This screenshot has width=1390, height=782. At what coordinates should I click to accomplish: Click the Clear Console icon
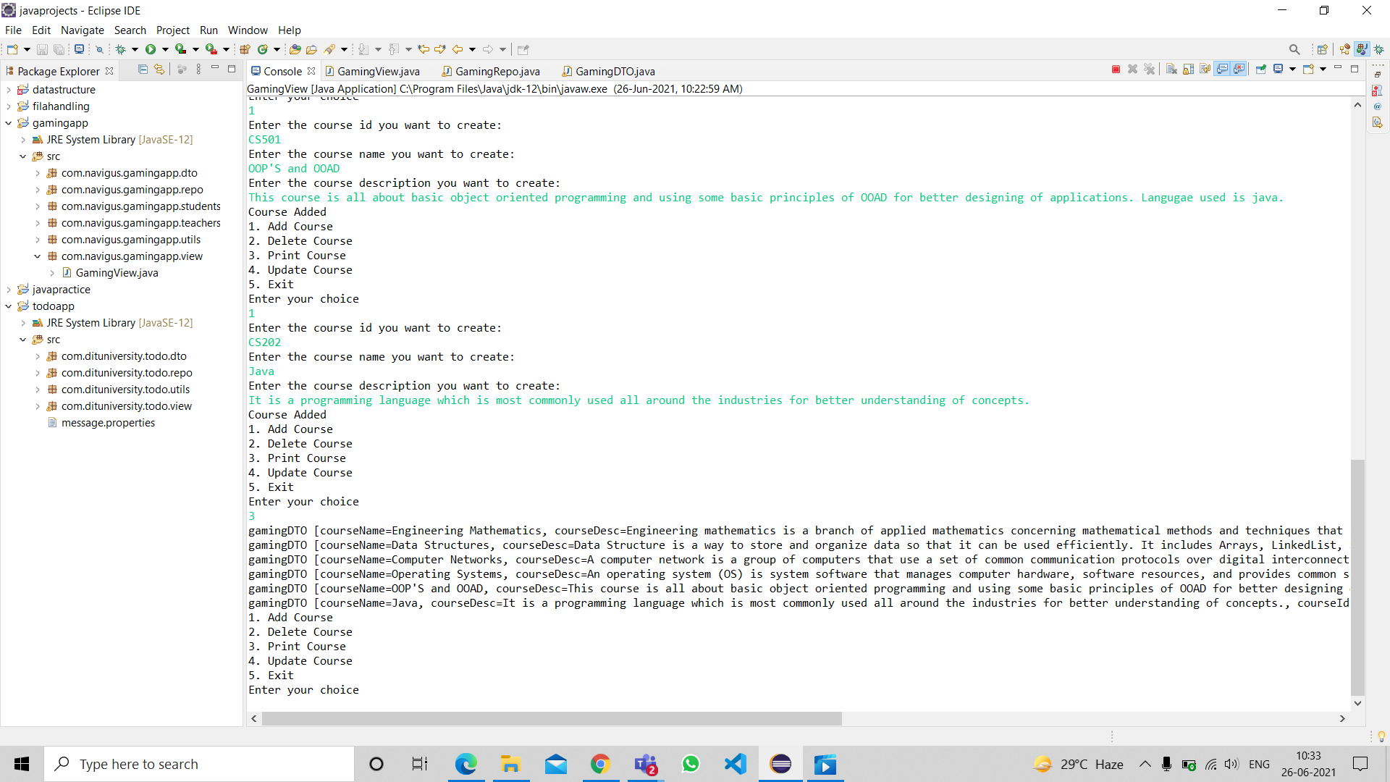click(x=1171, y=70)
